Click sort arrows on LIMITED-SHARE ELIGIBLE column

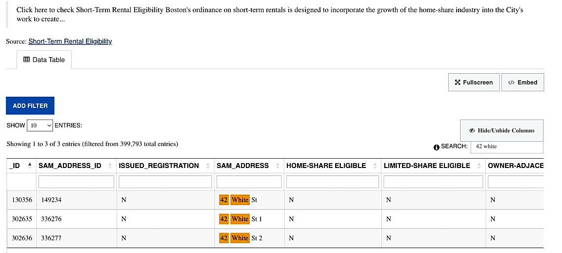point(479,166)
